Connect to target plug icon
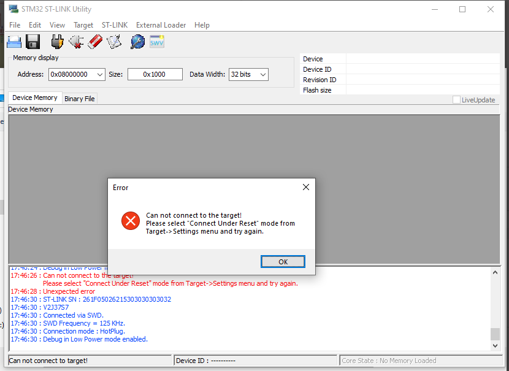509x371 pixels. pos(58,42)
